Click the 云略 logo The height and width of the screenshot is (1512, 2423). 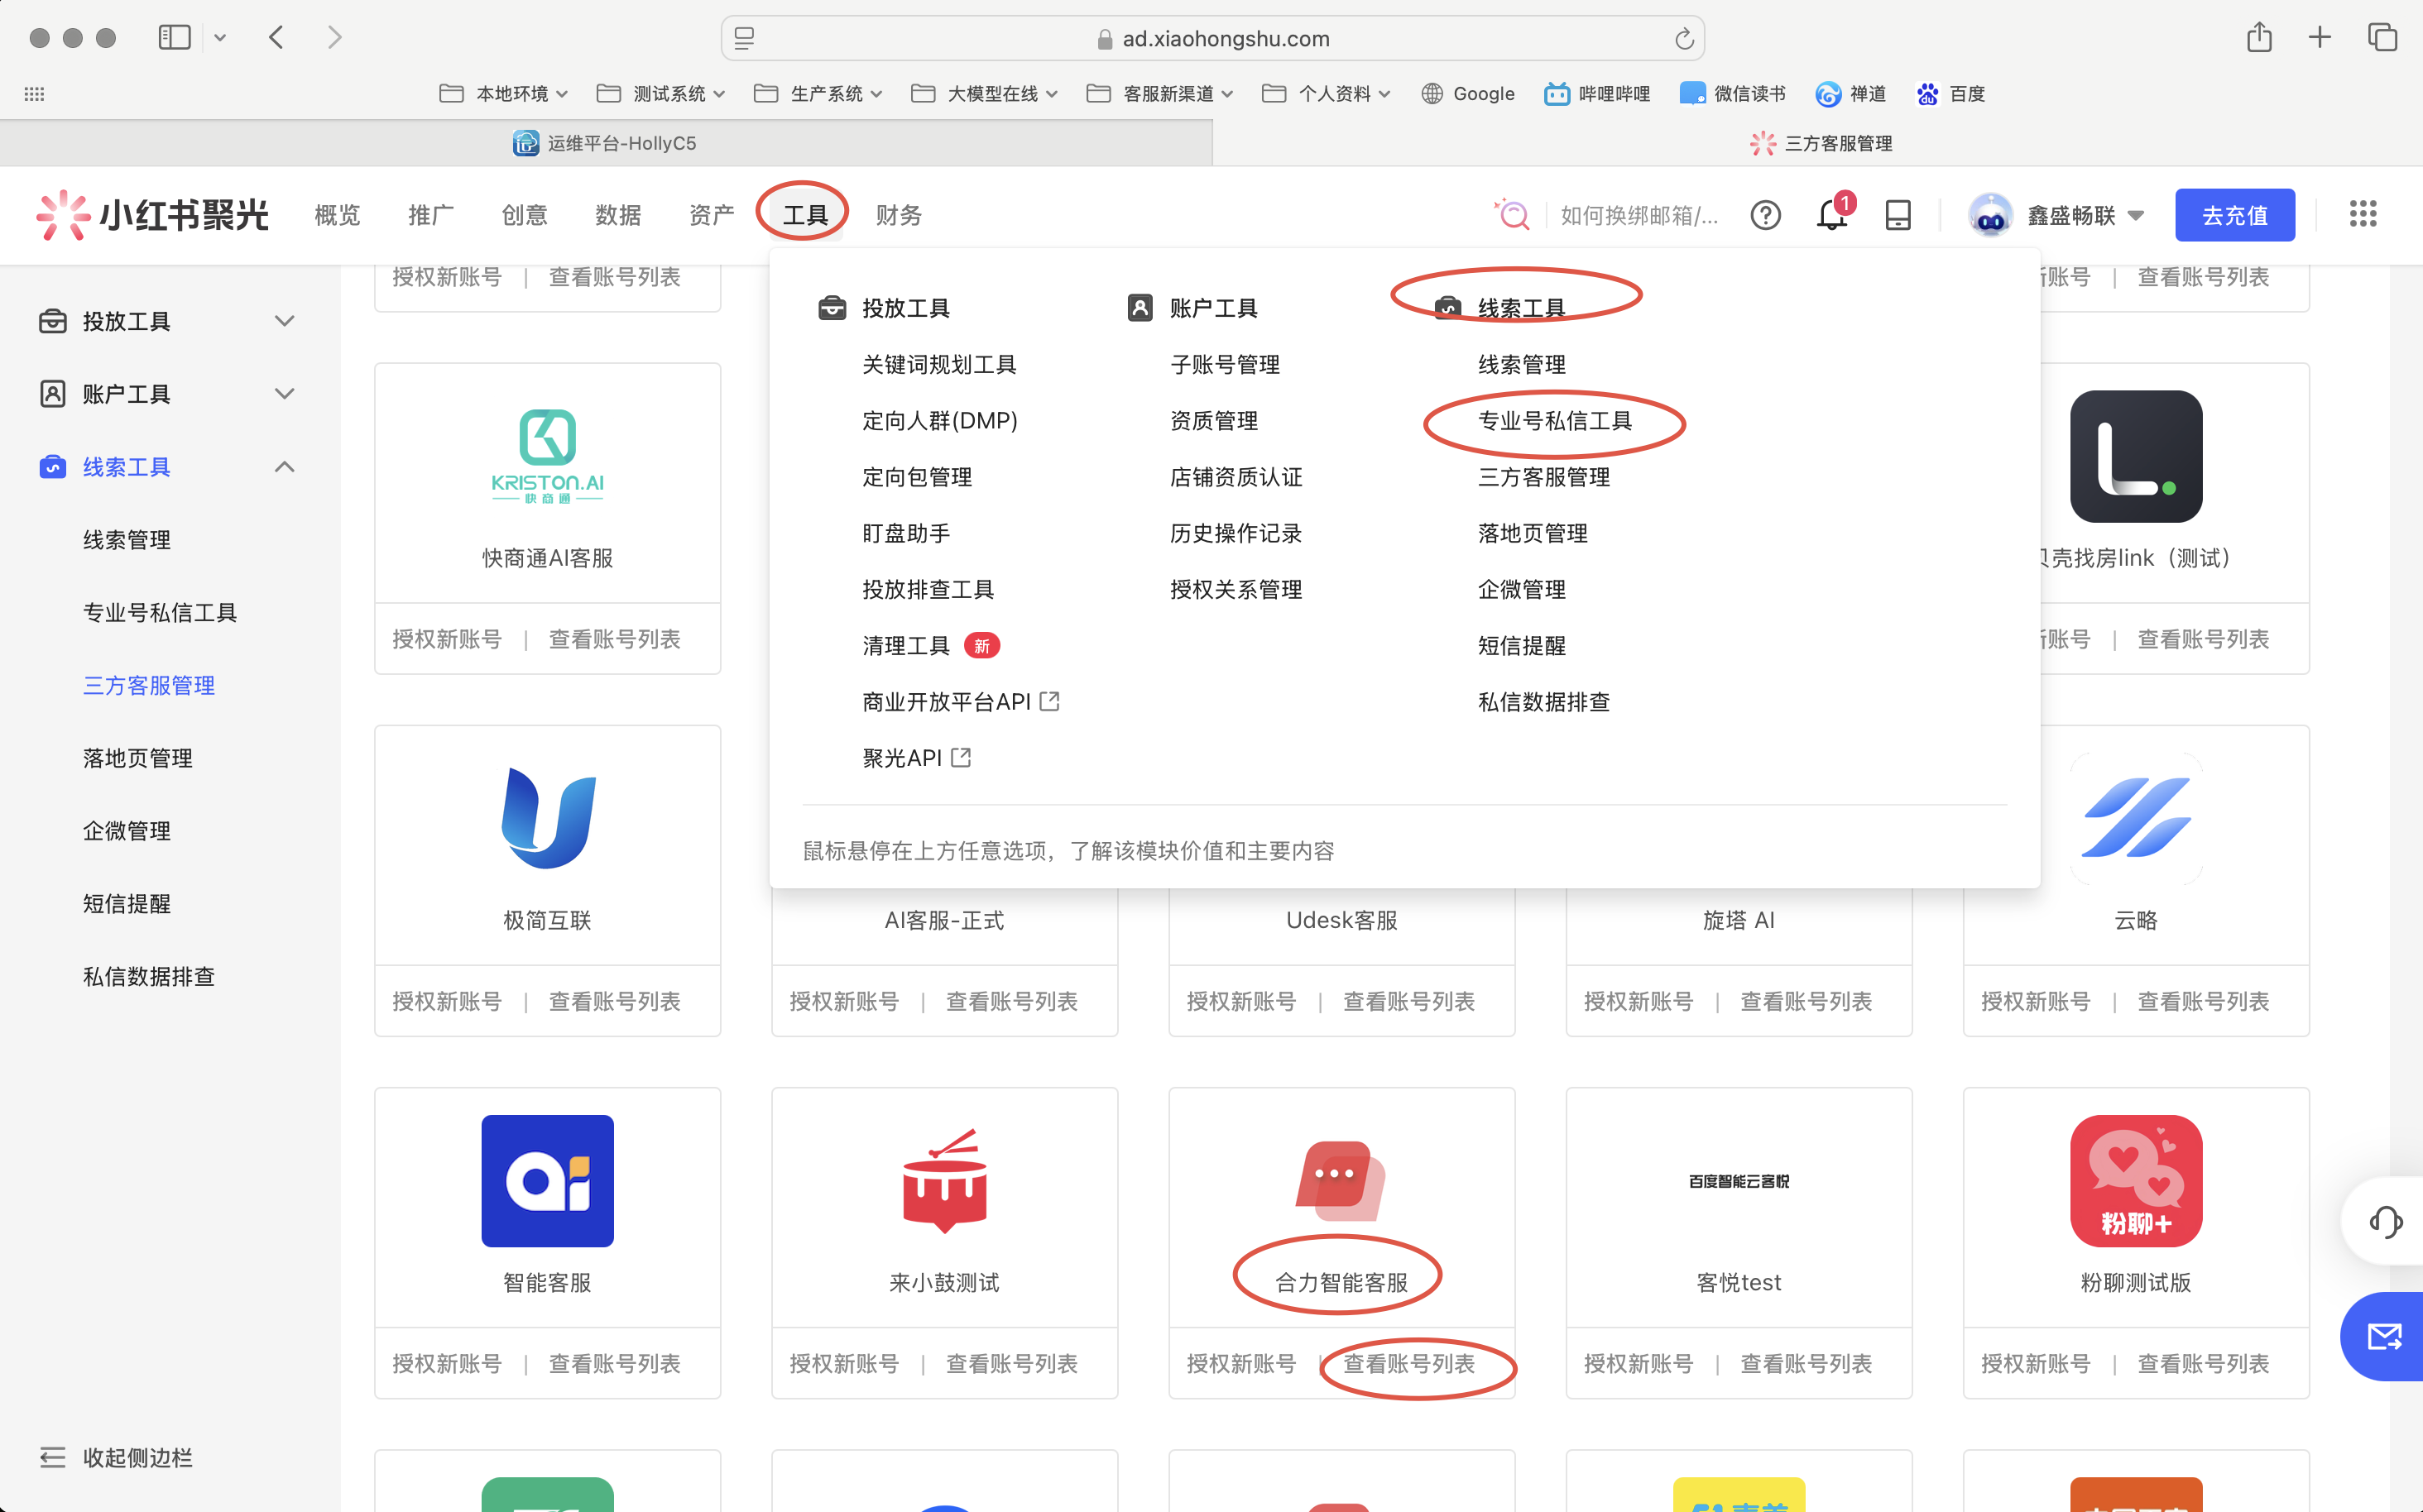coord(2136,819)
